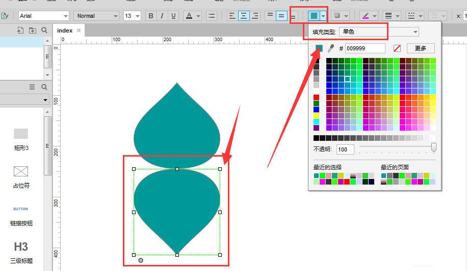
Task: Activate the eyedropper color picker
Action: 330,48
